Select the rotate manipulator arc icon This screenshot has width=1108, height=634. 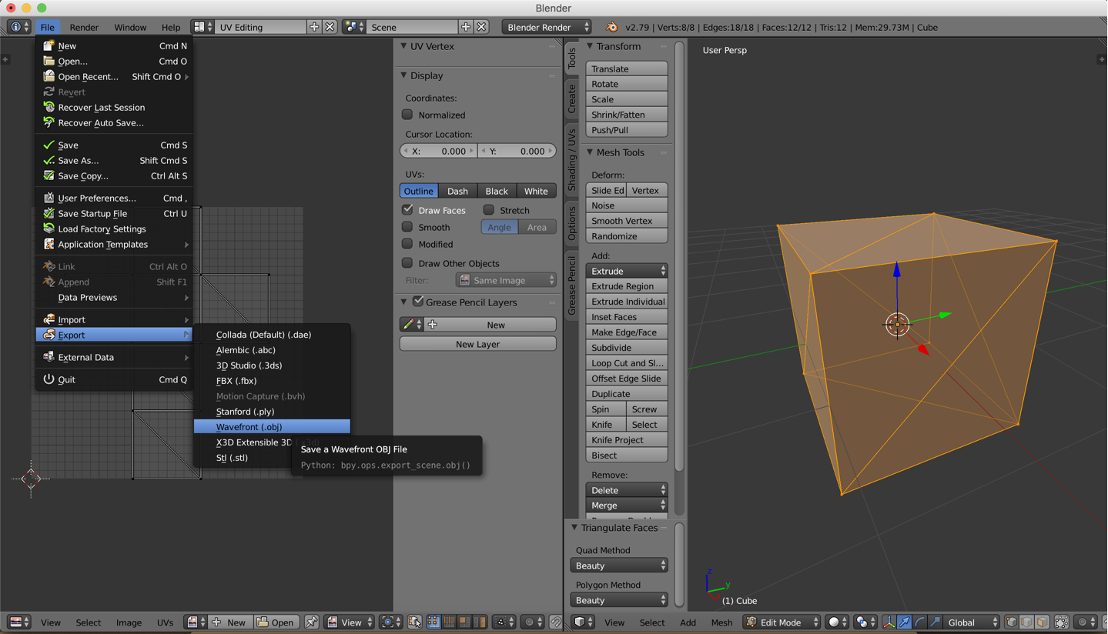click(x=919, y=622)
